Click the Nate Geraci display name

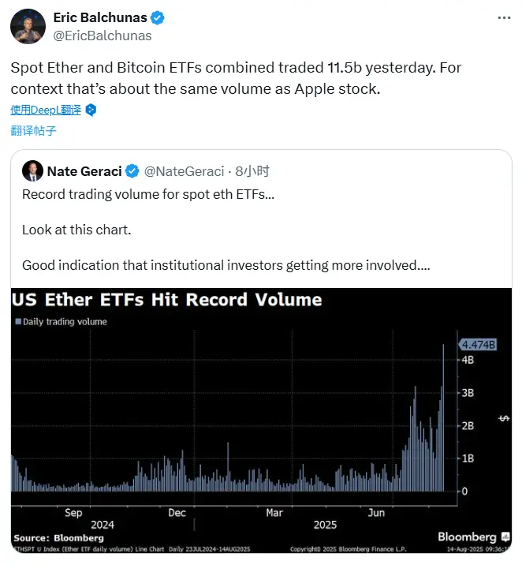(x=84, y=171)
